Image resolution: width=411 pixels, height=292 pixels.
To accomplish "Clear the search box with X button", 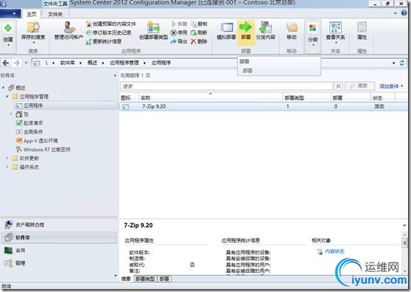I will [x=338, y=86].
